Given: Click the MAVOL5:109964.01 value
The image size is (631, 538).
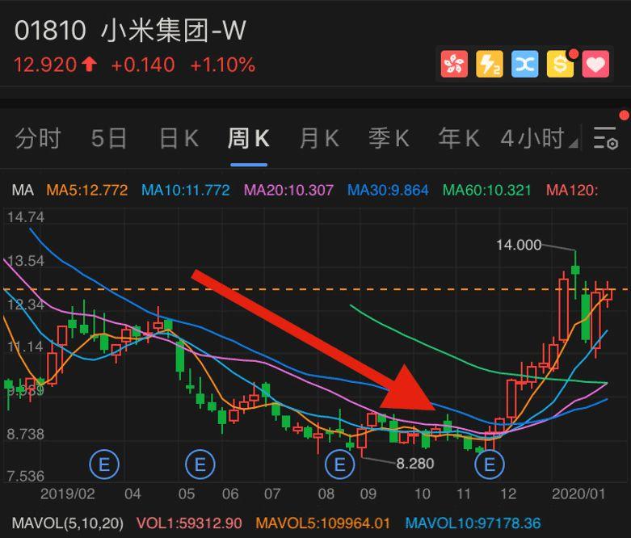Looking at the screenshot, I should [323, 523].
